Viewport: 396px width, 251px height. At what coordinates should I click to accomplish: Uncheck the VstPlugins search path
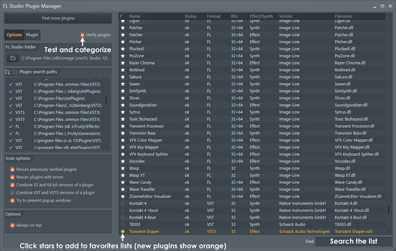(x=11, y=98)
